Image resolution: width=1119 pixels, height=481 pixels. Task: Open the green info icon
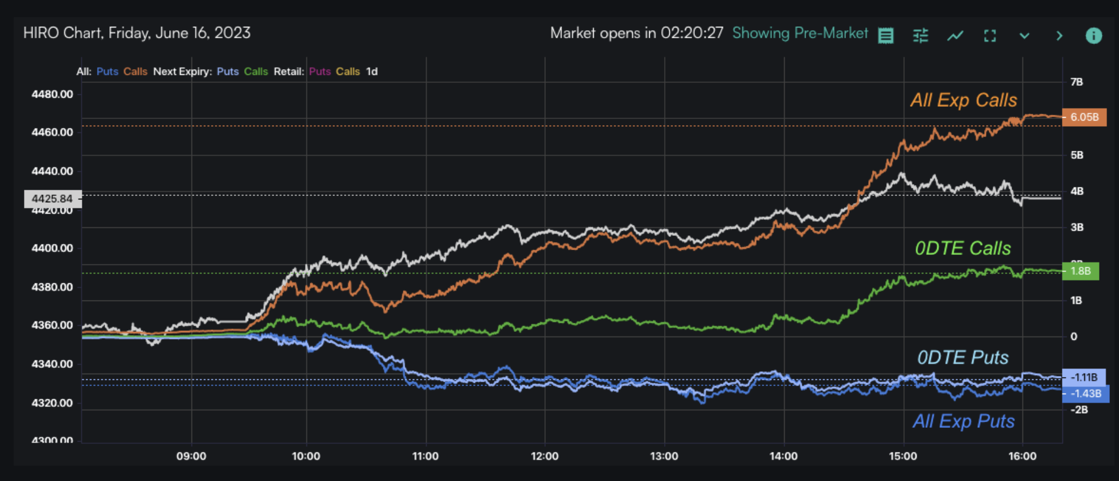[x=1093, y=35]
